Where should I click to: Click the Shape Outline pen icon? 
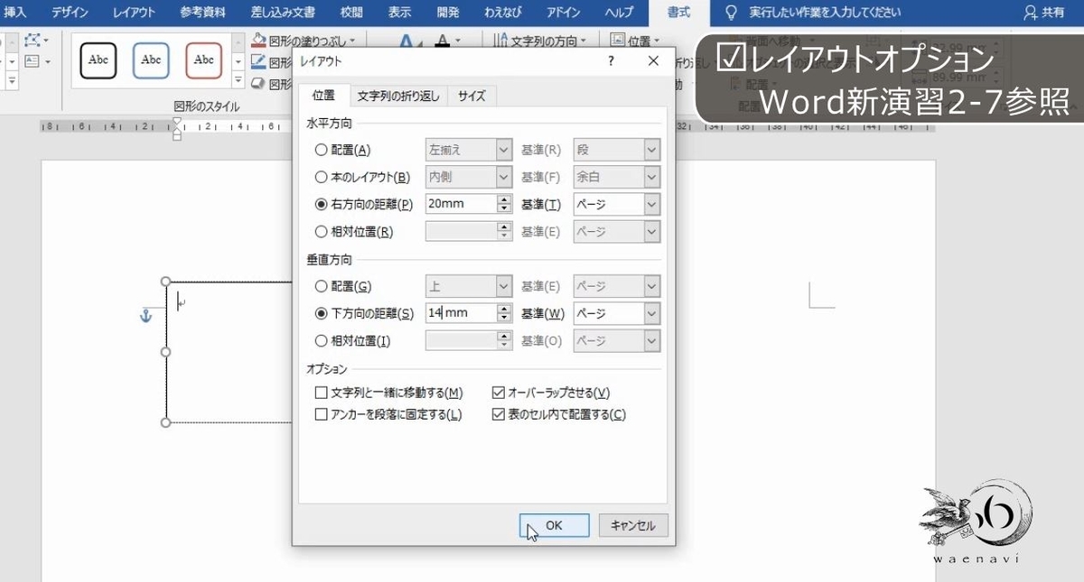pyautogui.click(x=258, y=61)
